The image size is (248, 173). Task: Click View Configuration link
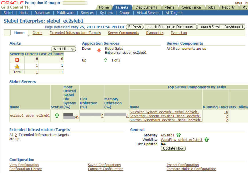pyautogui.click(x=24, y=165)
